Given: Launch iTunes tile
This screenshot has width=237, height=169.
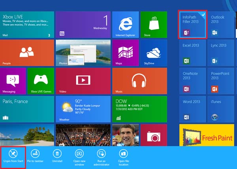Looking at the screenshot, I should [x=221, y=109].
